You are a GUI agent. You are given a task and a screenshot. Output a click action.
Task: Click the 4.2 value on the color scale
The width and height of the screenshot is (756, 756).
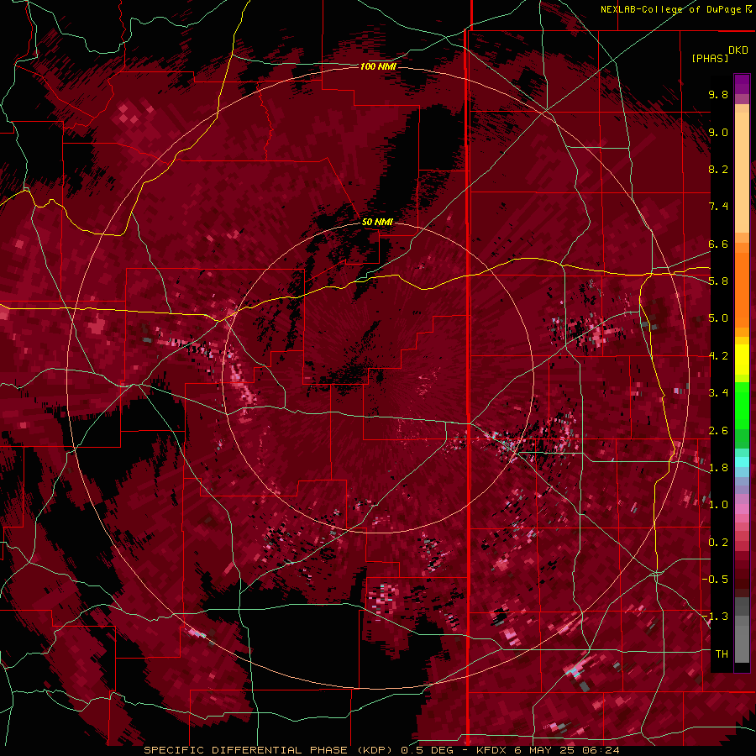click(718, 356)
